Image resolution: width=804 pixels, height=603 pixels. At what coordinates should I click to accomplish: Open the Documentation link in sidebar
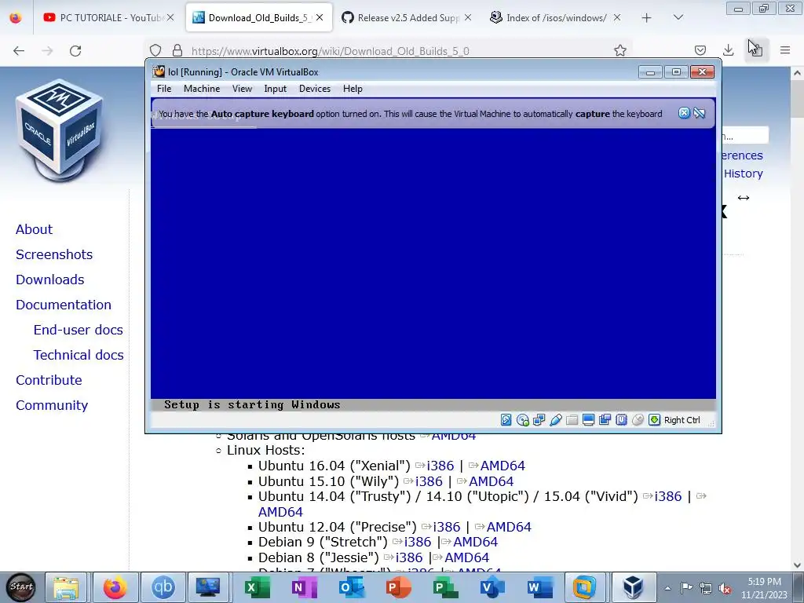tap(64, 305)
